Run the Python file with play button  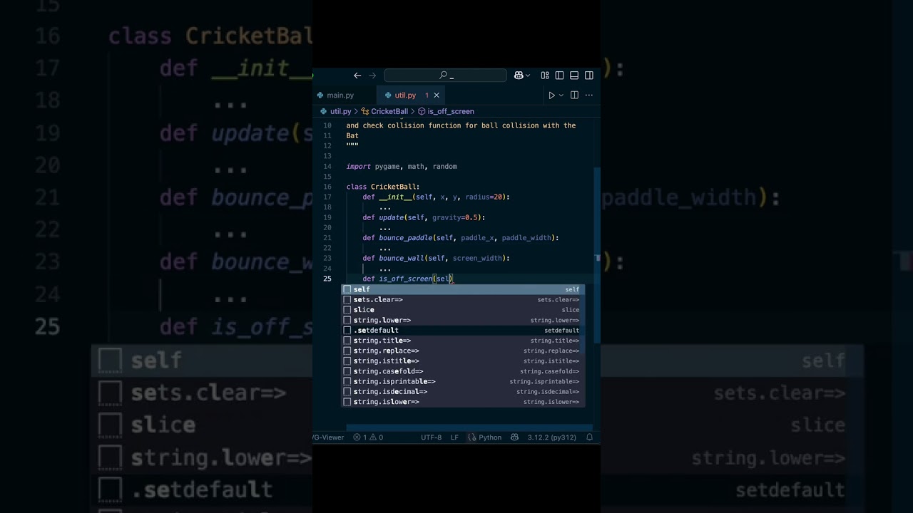(x=551, y=95)
